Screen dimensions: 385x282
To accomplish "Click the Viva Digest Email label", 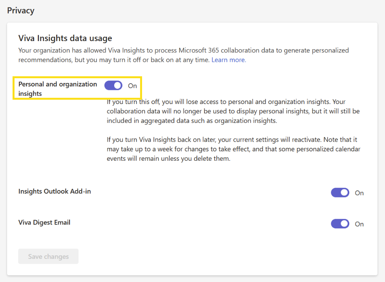I will point(44,222).
